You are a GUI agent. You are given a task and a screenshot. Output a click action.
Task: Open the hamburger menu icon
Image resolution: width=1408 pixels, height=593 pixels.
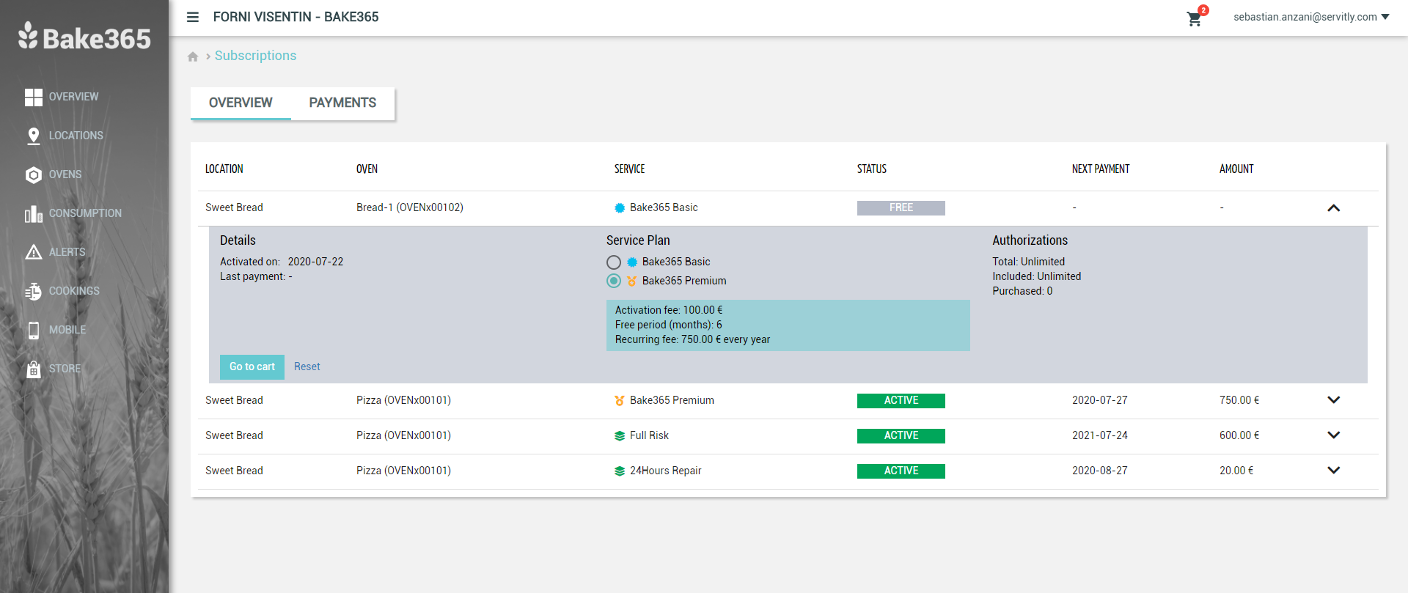(193, 17)
